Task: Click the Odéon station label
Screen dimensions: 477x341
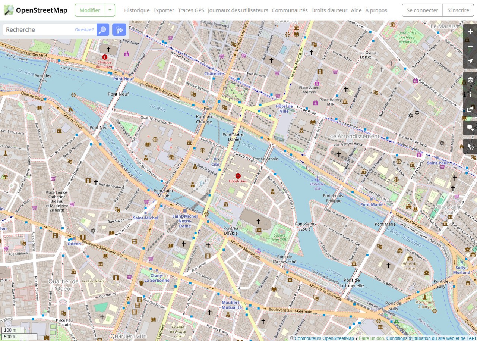Action: tap(74, 243)
